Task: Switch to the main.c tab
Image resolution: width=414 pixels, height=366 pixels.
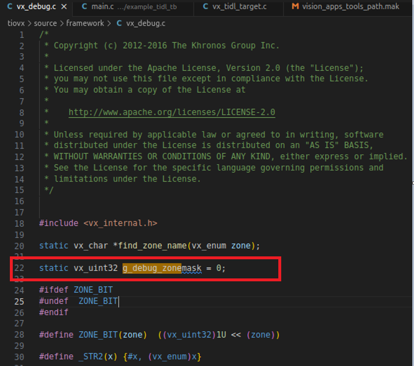Action: (x=101, y=7)
